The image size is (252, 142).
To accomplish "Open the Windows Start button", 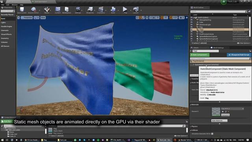I will [2, 140].
